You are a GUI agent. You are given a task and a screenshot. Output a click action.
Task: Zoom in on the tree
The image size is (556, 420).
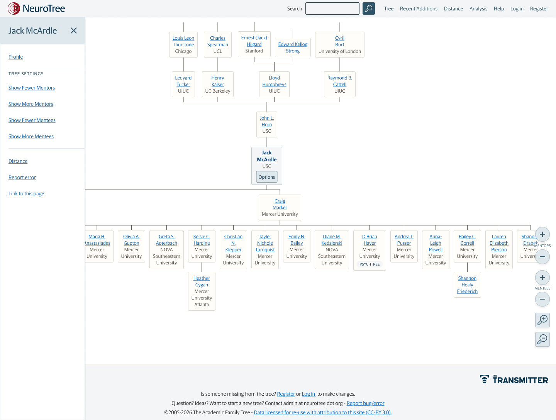click(542, 320)
